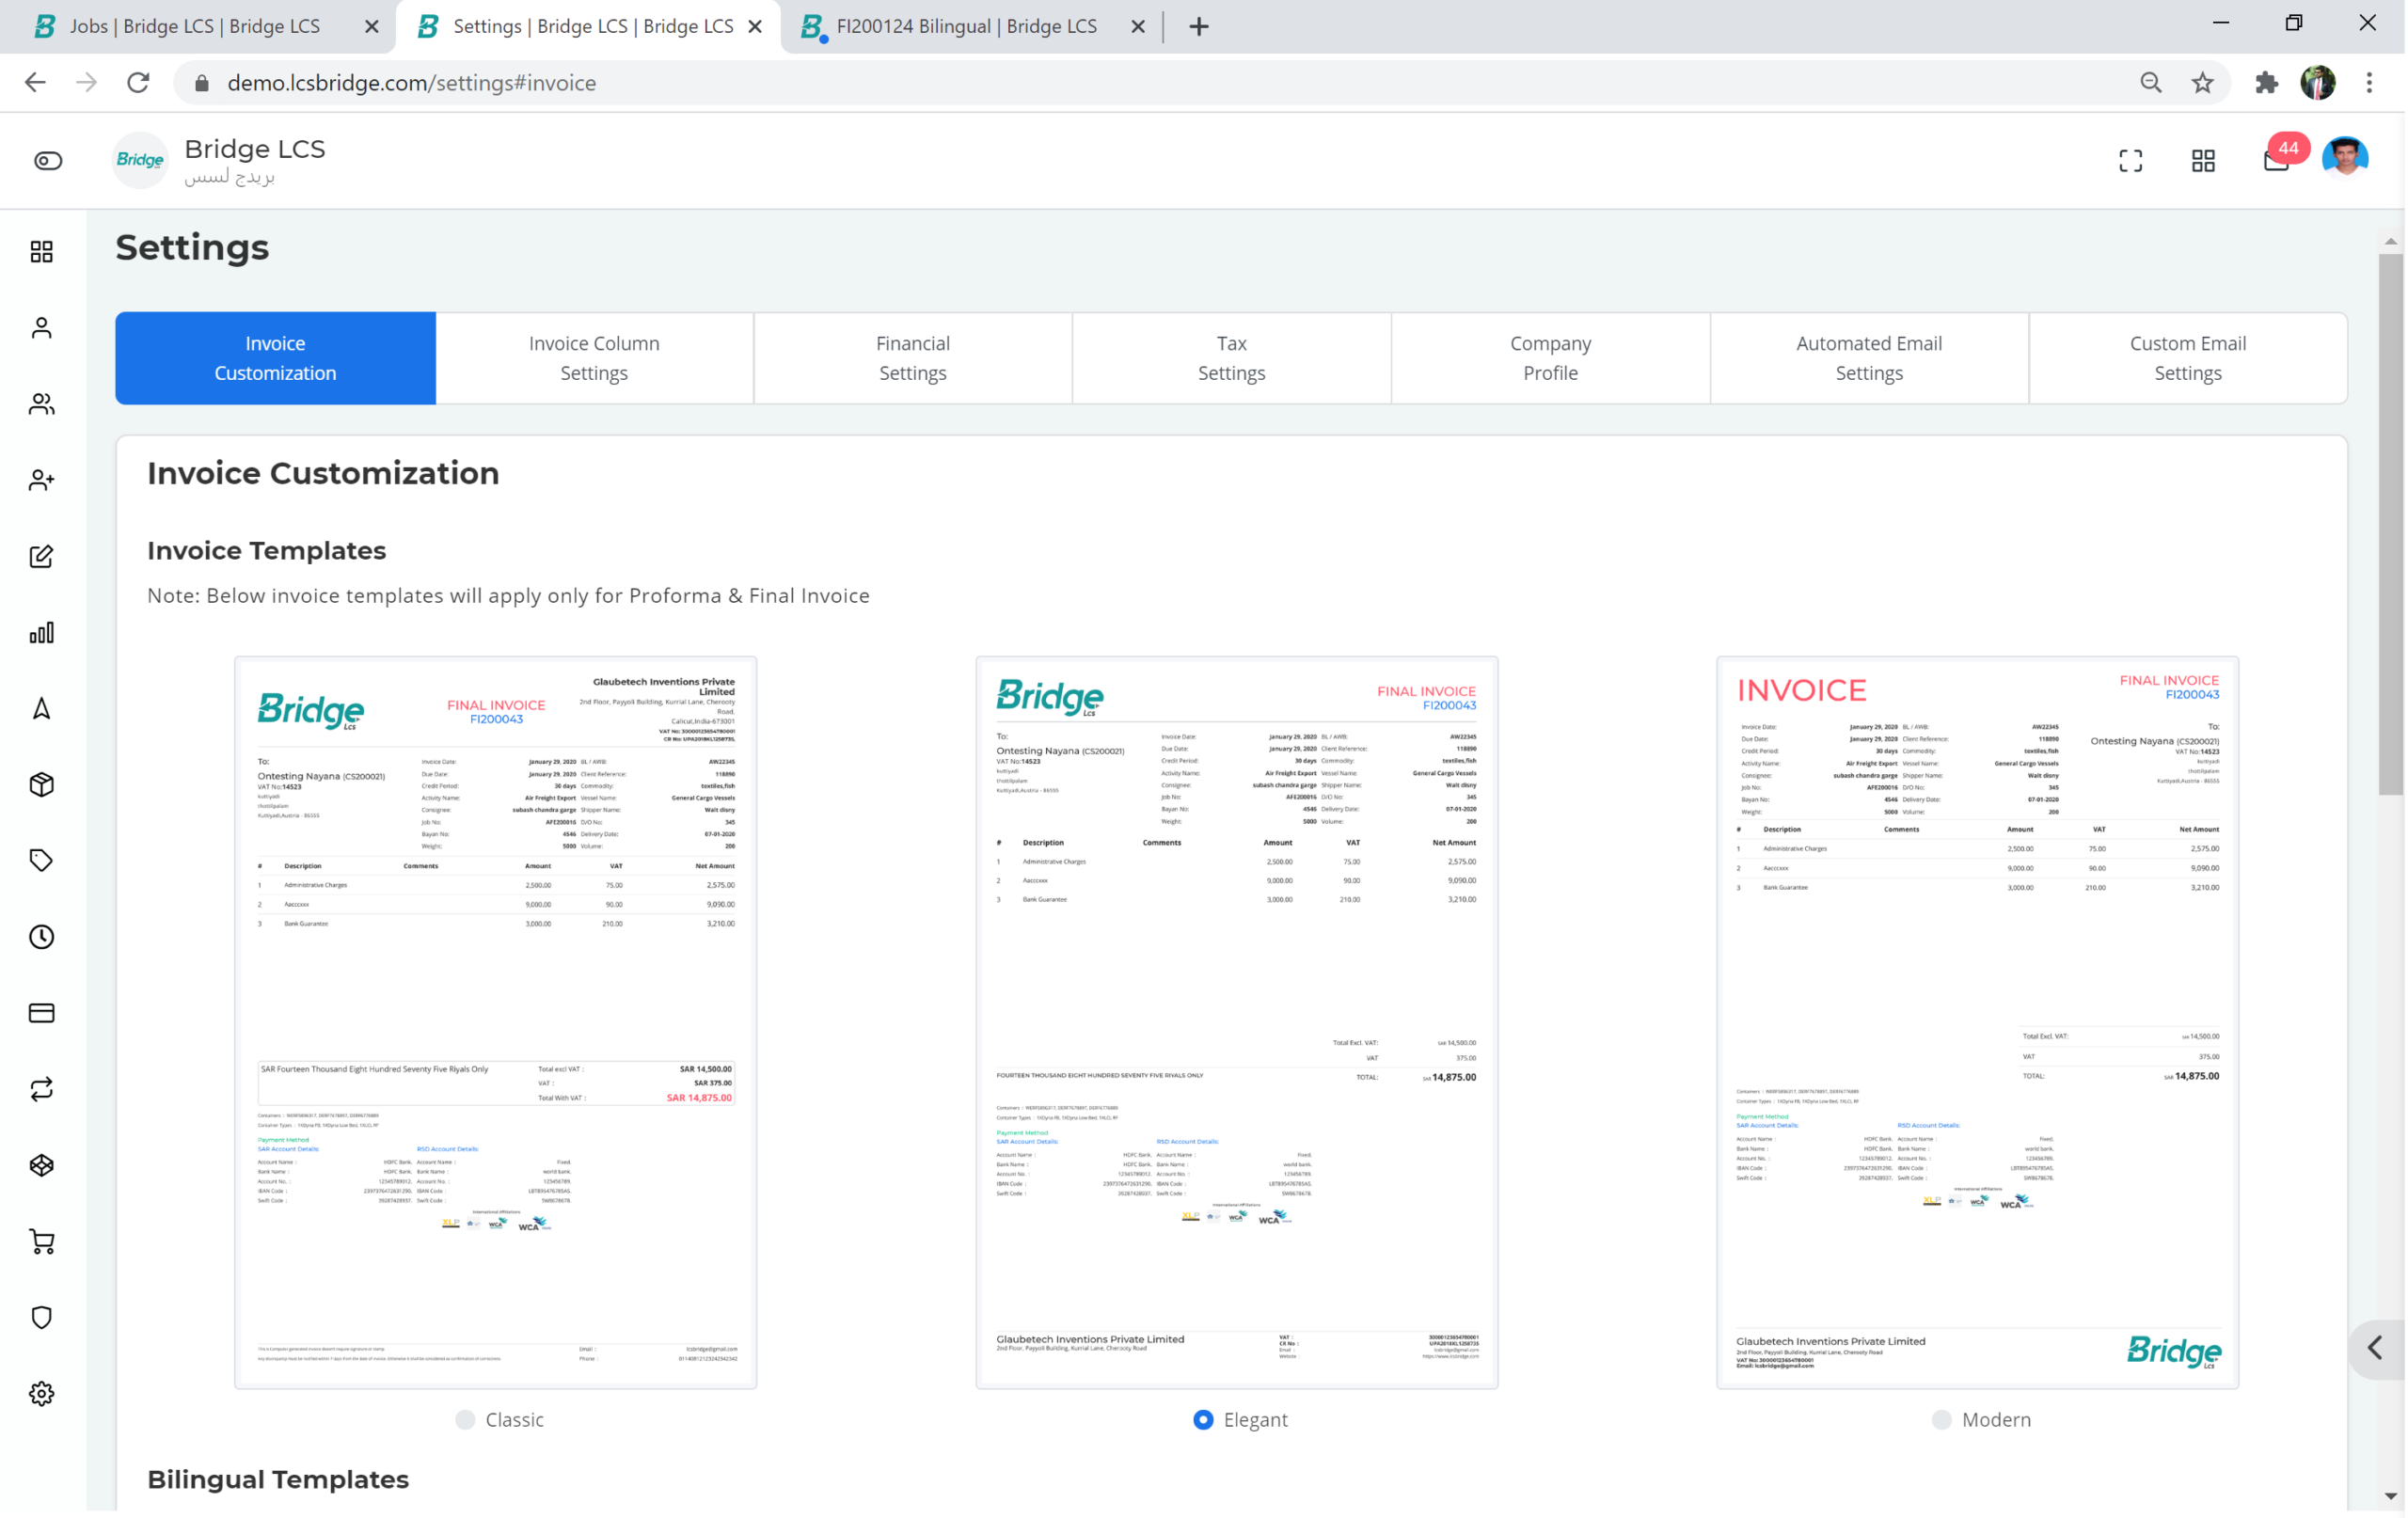
Task: Open the users group icon in sidebar
Action: click(42, 404)
